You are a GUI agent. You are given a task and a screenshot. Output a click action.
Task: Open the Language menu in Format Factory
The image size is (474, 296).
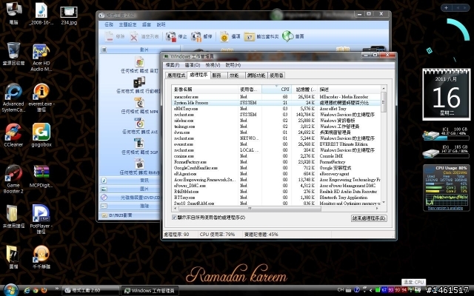[x=147, y=24]
